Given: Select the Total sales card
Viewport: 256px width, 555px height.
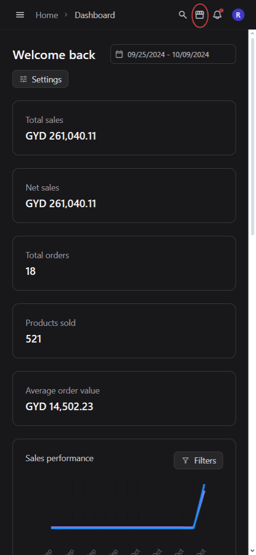Looking at the screenshot, I should pos(124,128).
